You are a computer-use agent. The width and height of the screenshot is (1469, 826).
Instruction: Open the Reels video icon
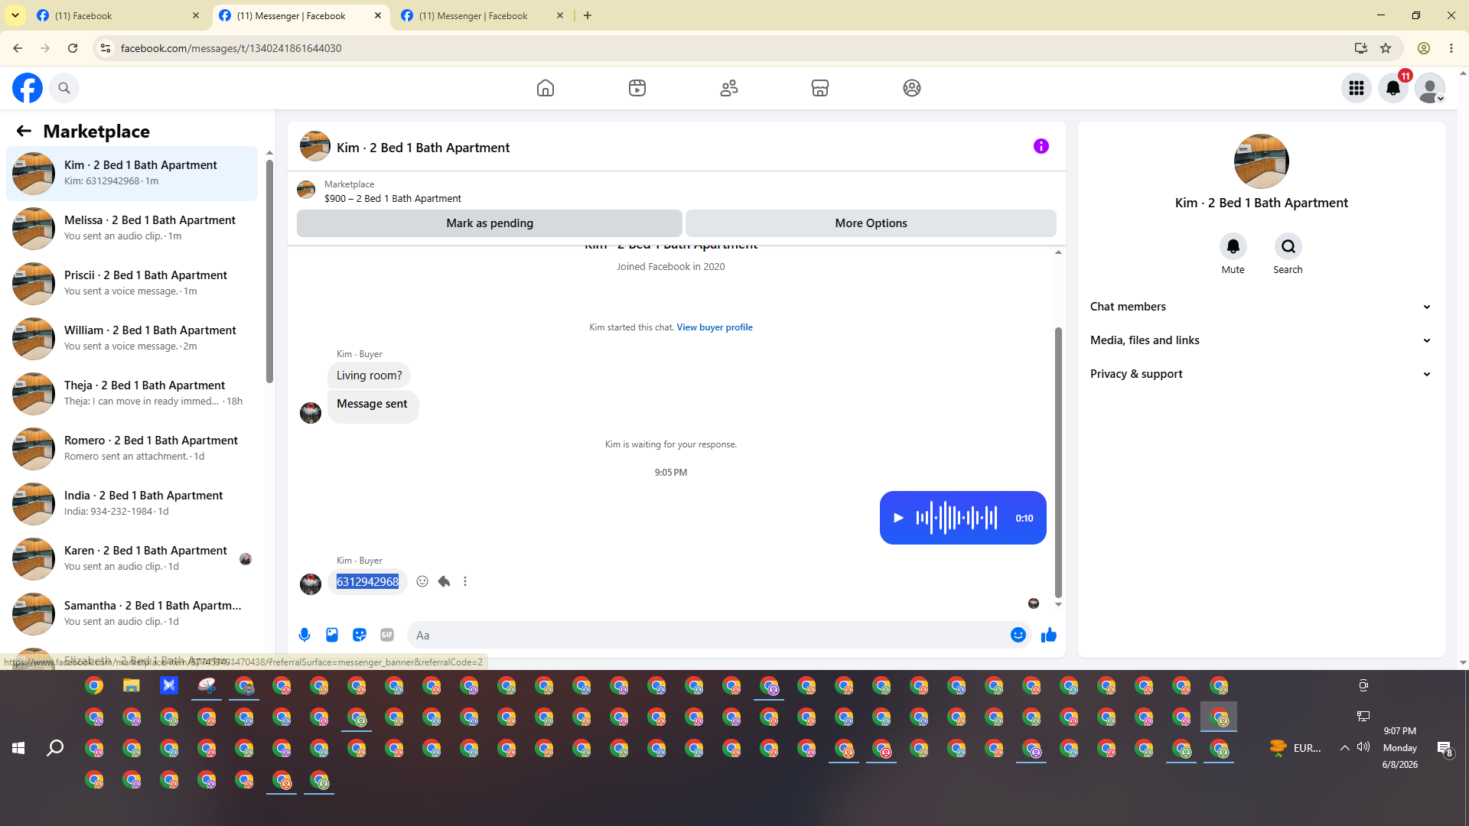(x=637, y=88)
